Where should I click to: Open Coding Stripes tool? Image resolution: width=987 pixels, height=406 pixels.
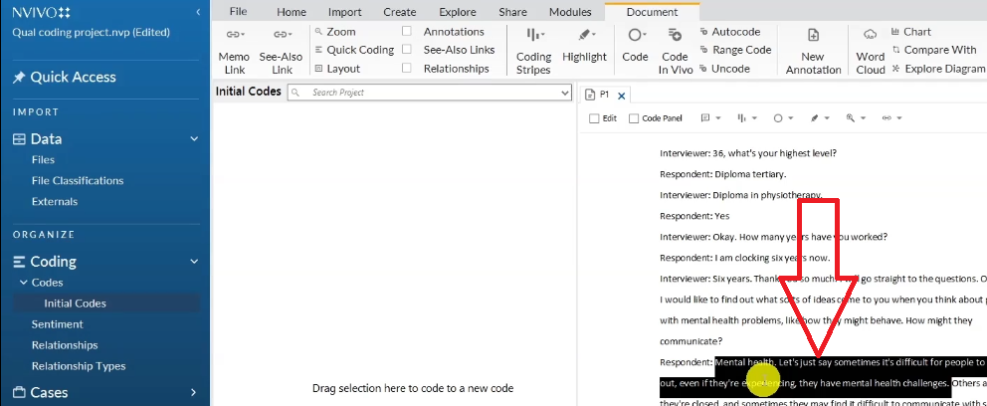point(533,35)
